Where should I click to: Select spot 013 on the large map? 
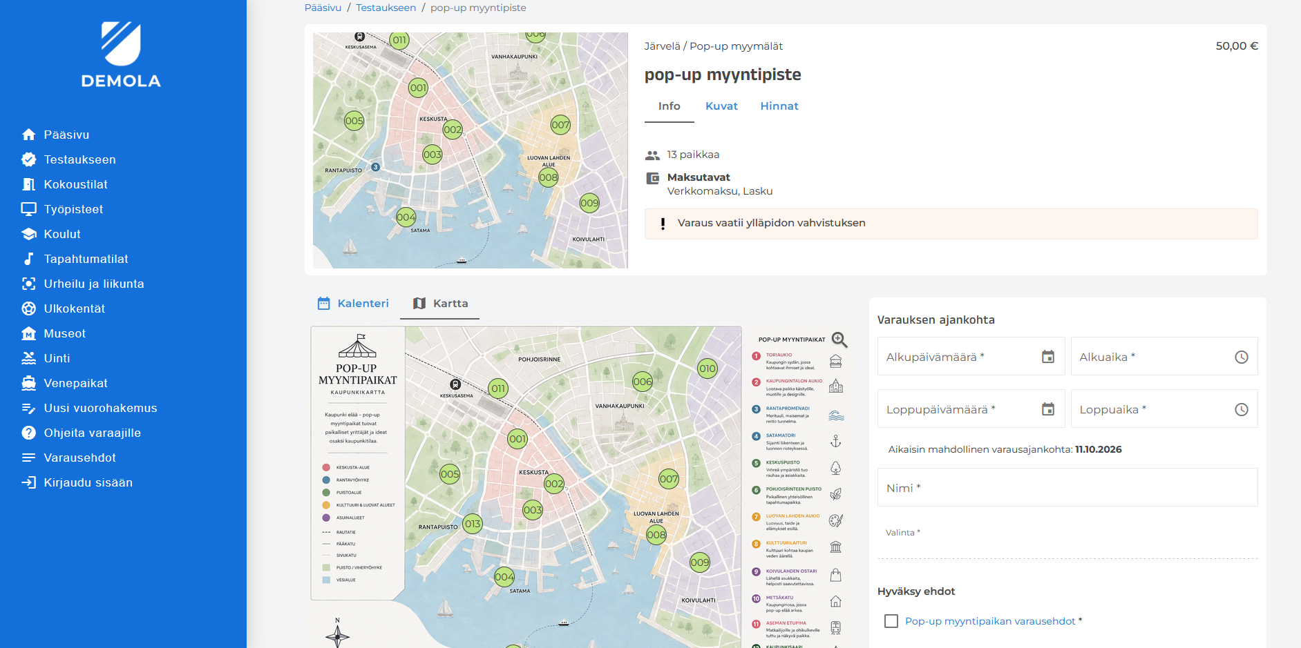tap(473, 524)
